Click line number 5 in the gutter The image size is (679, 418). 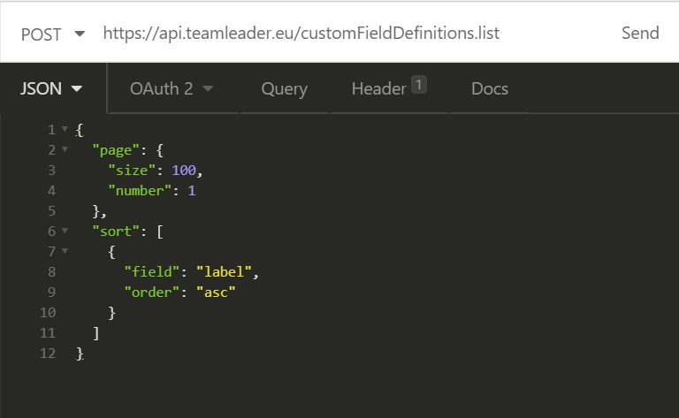coord(51,210)
